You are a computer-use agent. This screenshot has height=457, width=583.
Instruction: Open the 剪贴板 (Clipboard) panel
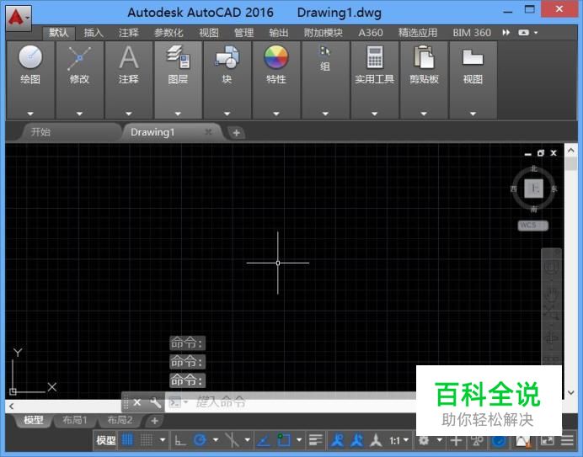point(424,80)
